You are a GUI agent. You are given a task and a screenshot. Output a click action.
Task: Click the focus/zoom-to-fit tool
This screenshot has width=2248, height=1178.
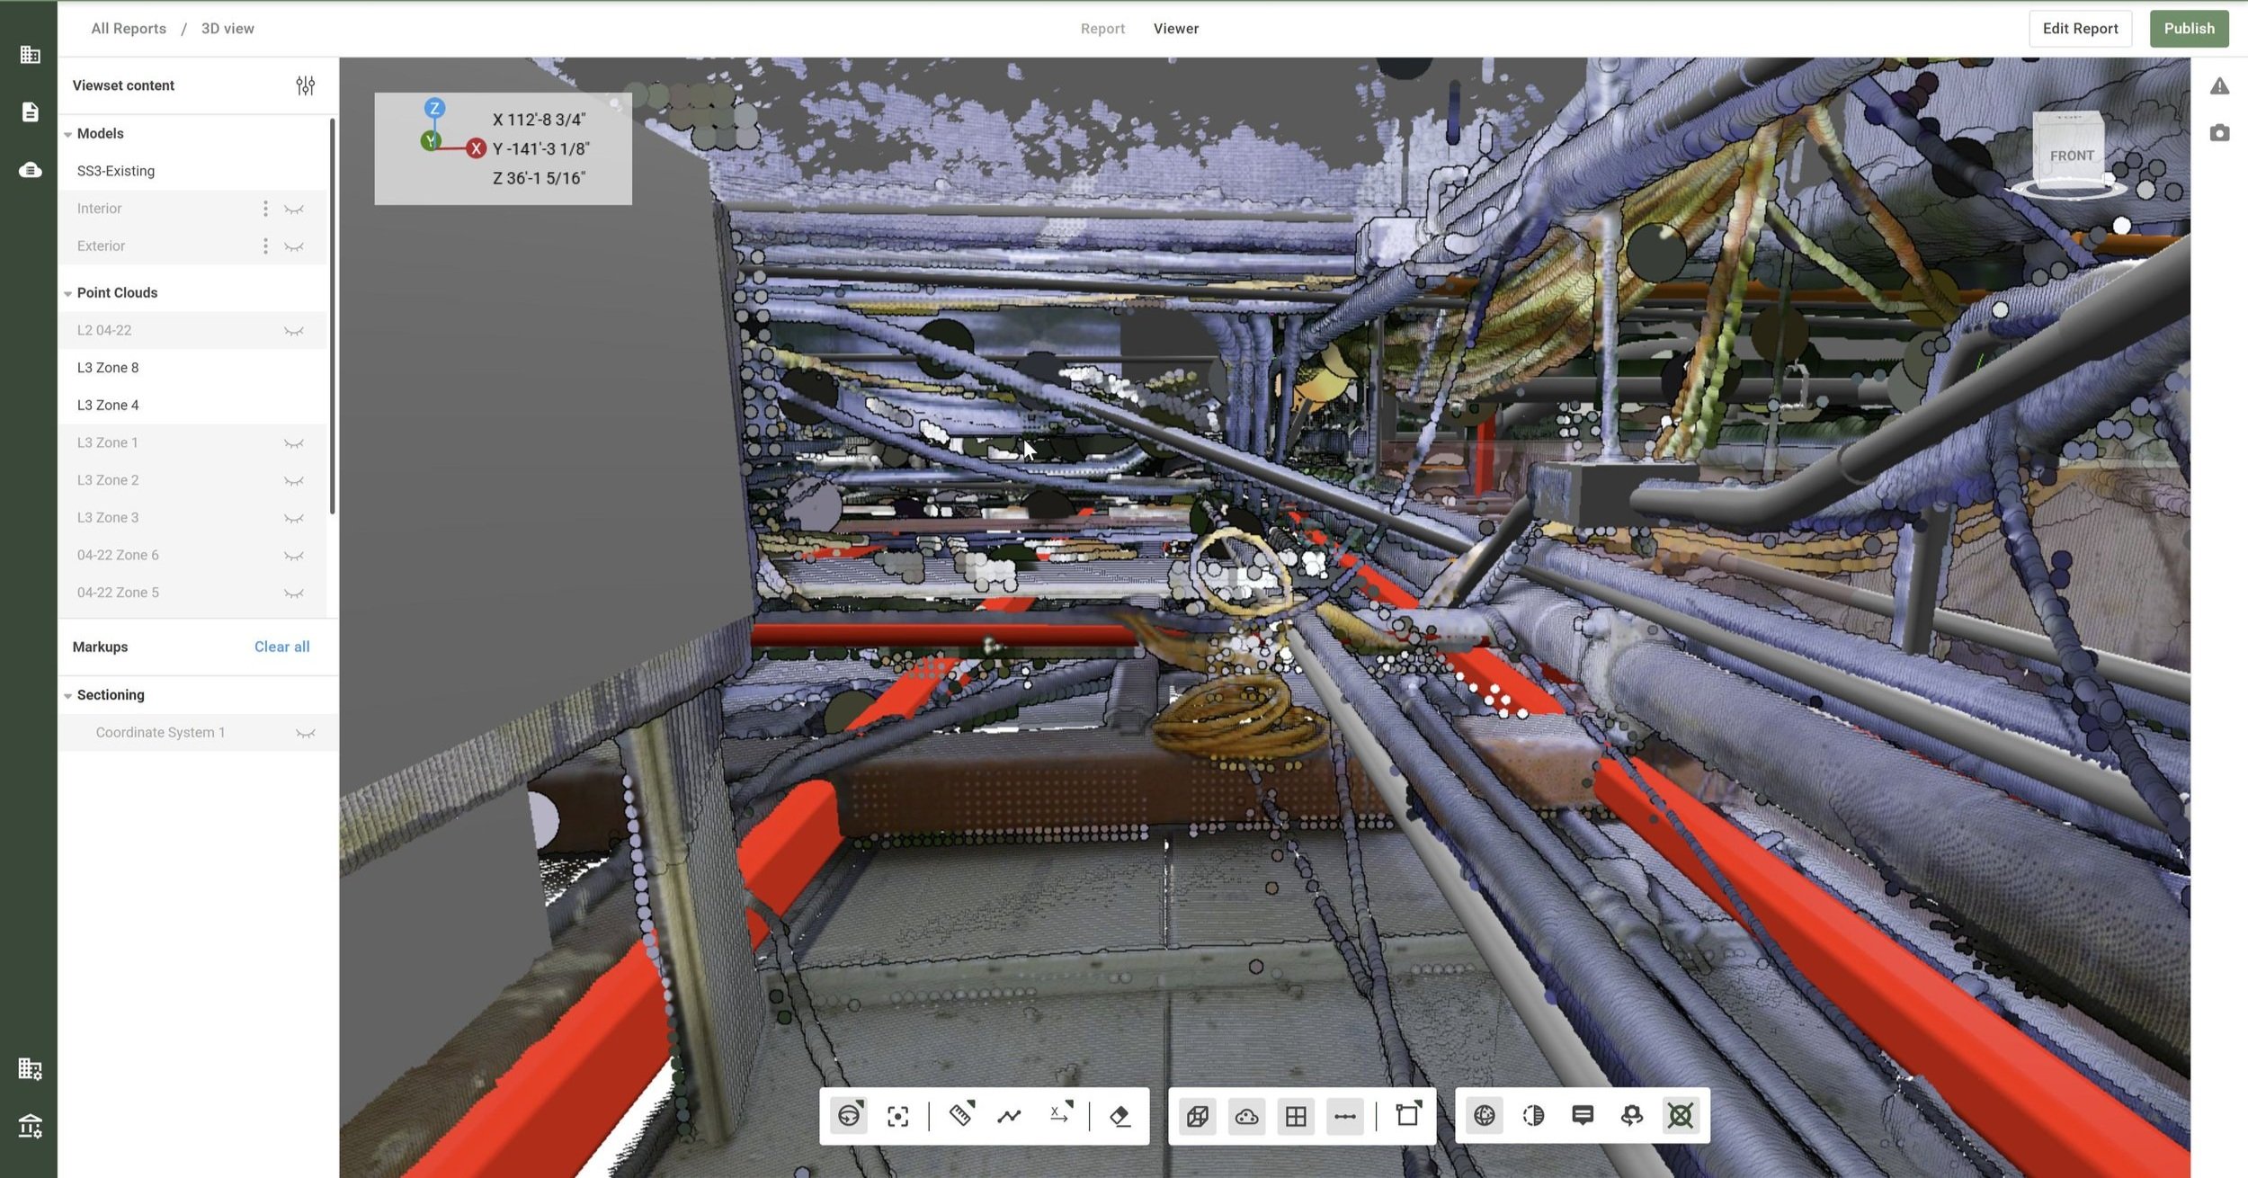[x=897, y=1116]
